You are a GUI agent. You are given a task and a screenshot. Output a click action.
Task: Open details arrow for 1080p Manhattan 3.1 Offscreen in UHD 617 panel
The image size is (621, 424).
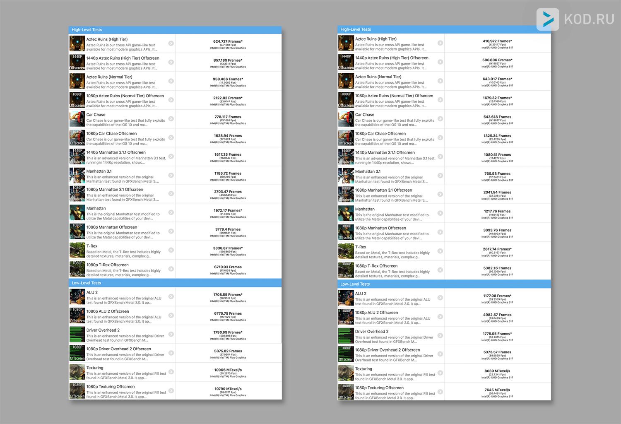[x=440, y=194]
